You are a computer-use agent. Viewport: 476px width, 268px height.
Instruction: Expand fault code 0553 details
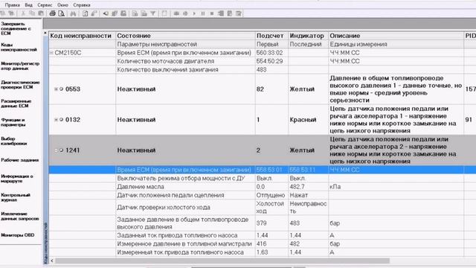pos(56,89)
